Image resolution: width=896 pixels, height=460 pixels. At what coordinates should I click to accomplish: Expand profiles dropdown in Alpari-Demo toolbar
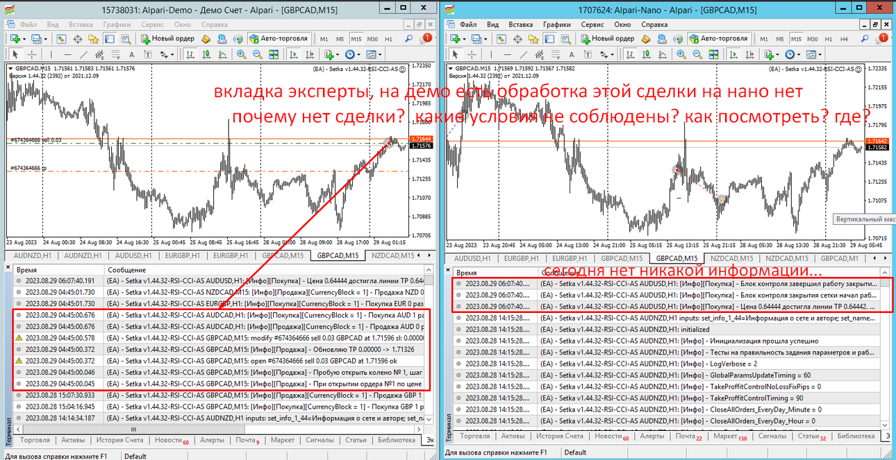click(45, 38)
